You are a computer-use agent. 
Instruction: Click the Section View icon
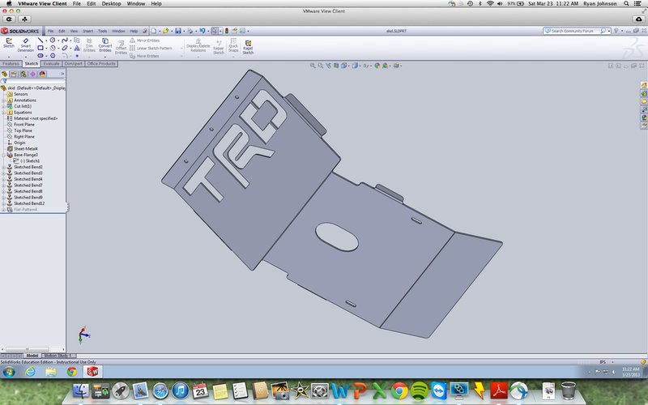pos(336,66)
